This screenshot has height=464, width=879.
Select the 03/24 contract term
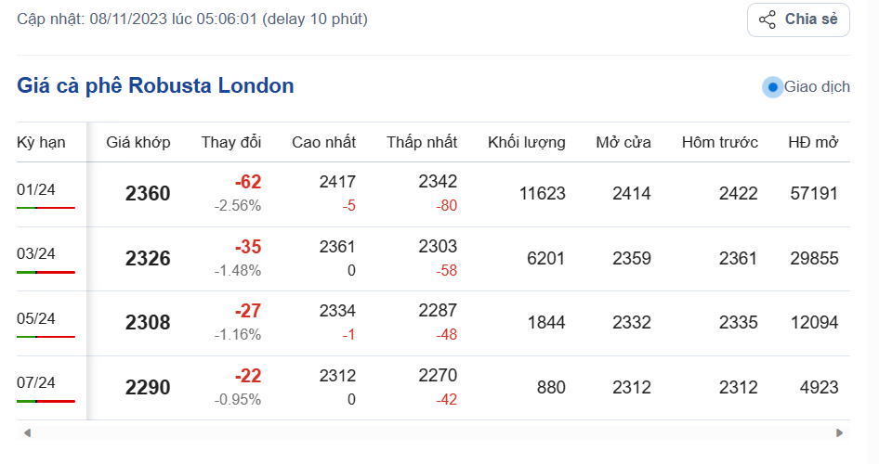(36, 253)
